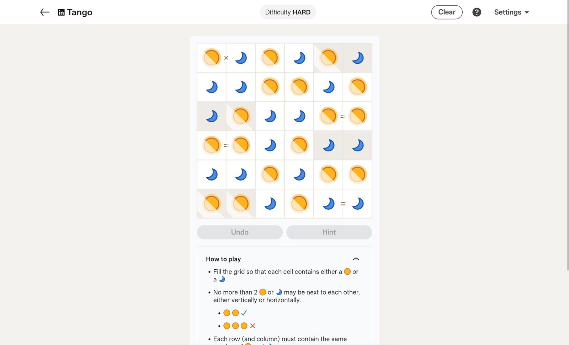The image size is (569, 345).
Task: Collapse the How to play section
Action: (x=356, y=259)
